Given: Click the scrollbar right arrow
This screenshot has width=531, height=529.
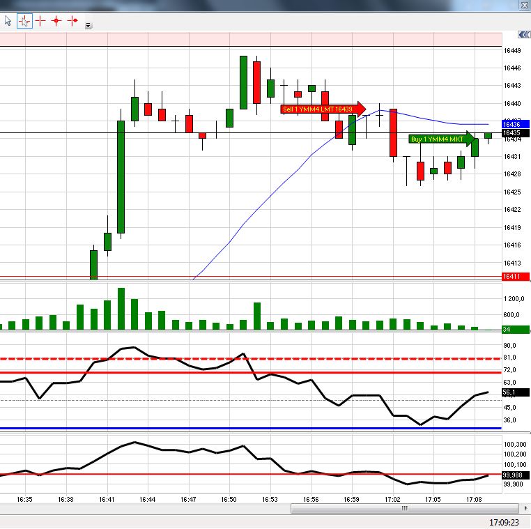Looking at the screenshot, I should click(525, 508).
